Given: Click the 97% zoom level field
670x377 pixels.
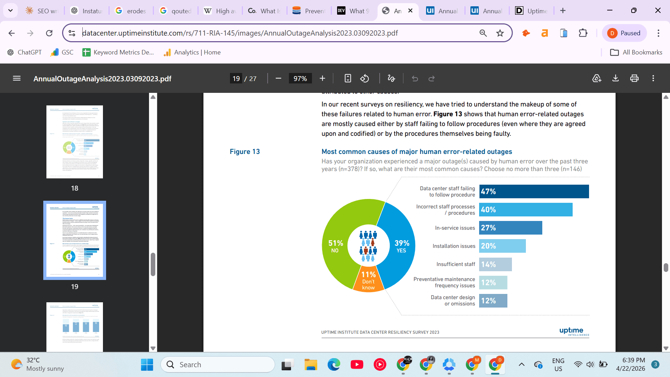Looking at the screenshot, I should point(300,79).
